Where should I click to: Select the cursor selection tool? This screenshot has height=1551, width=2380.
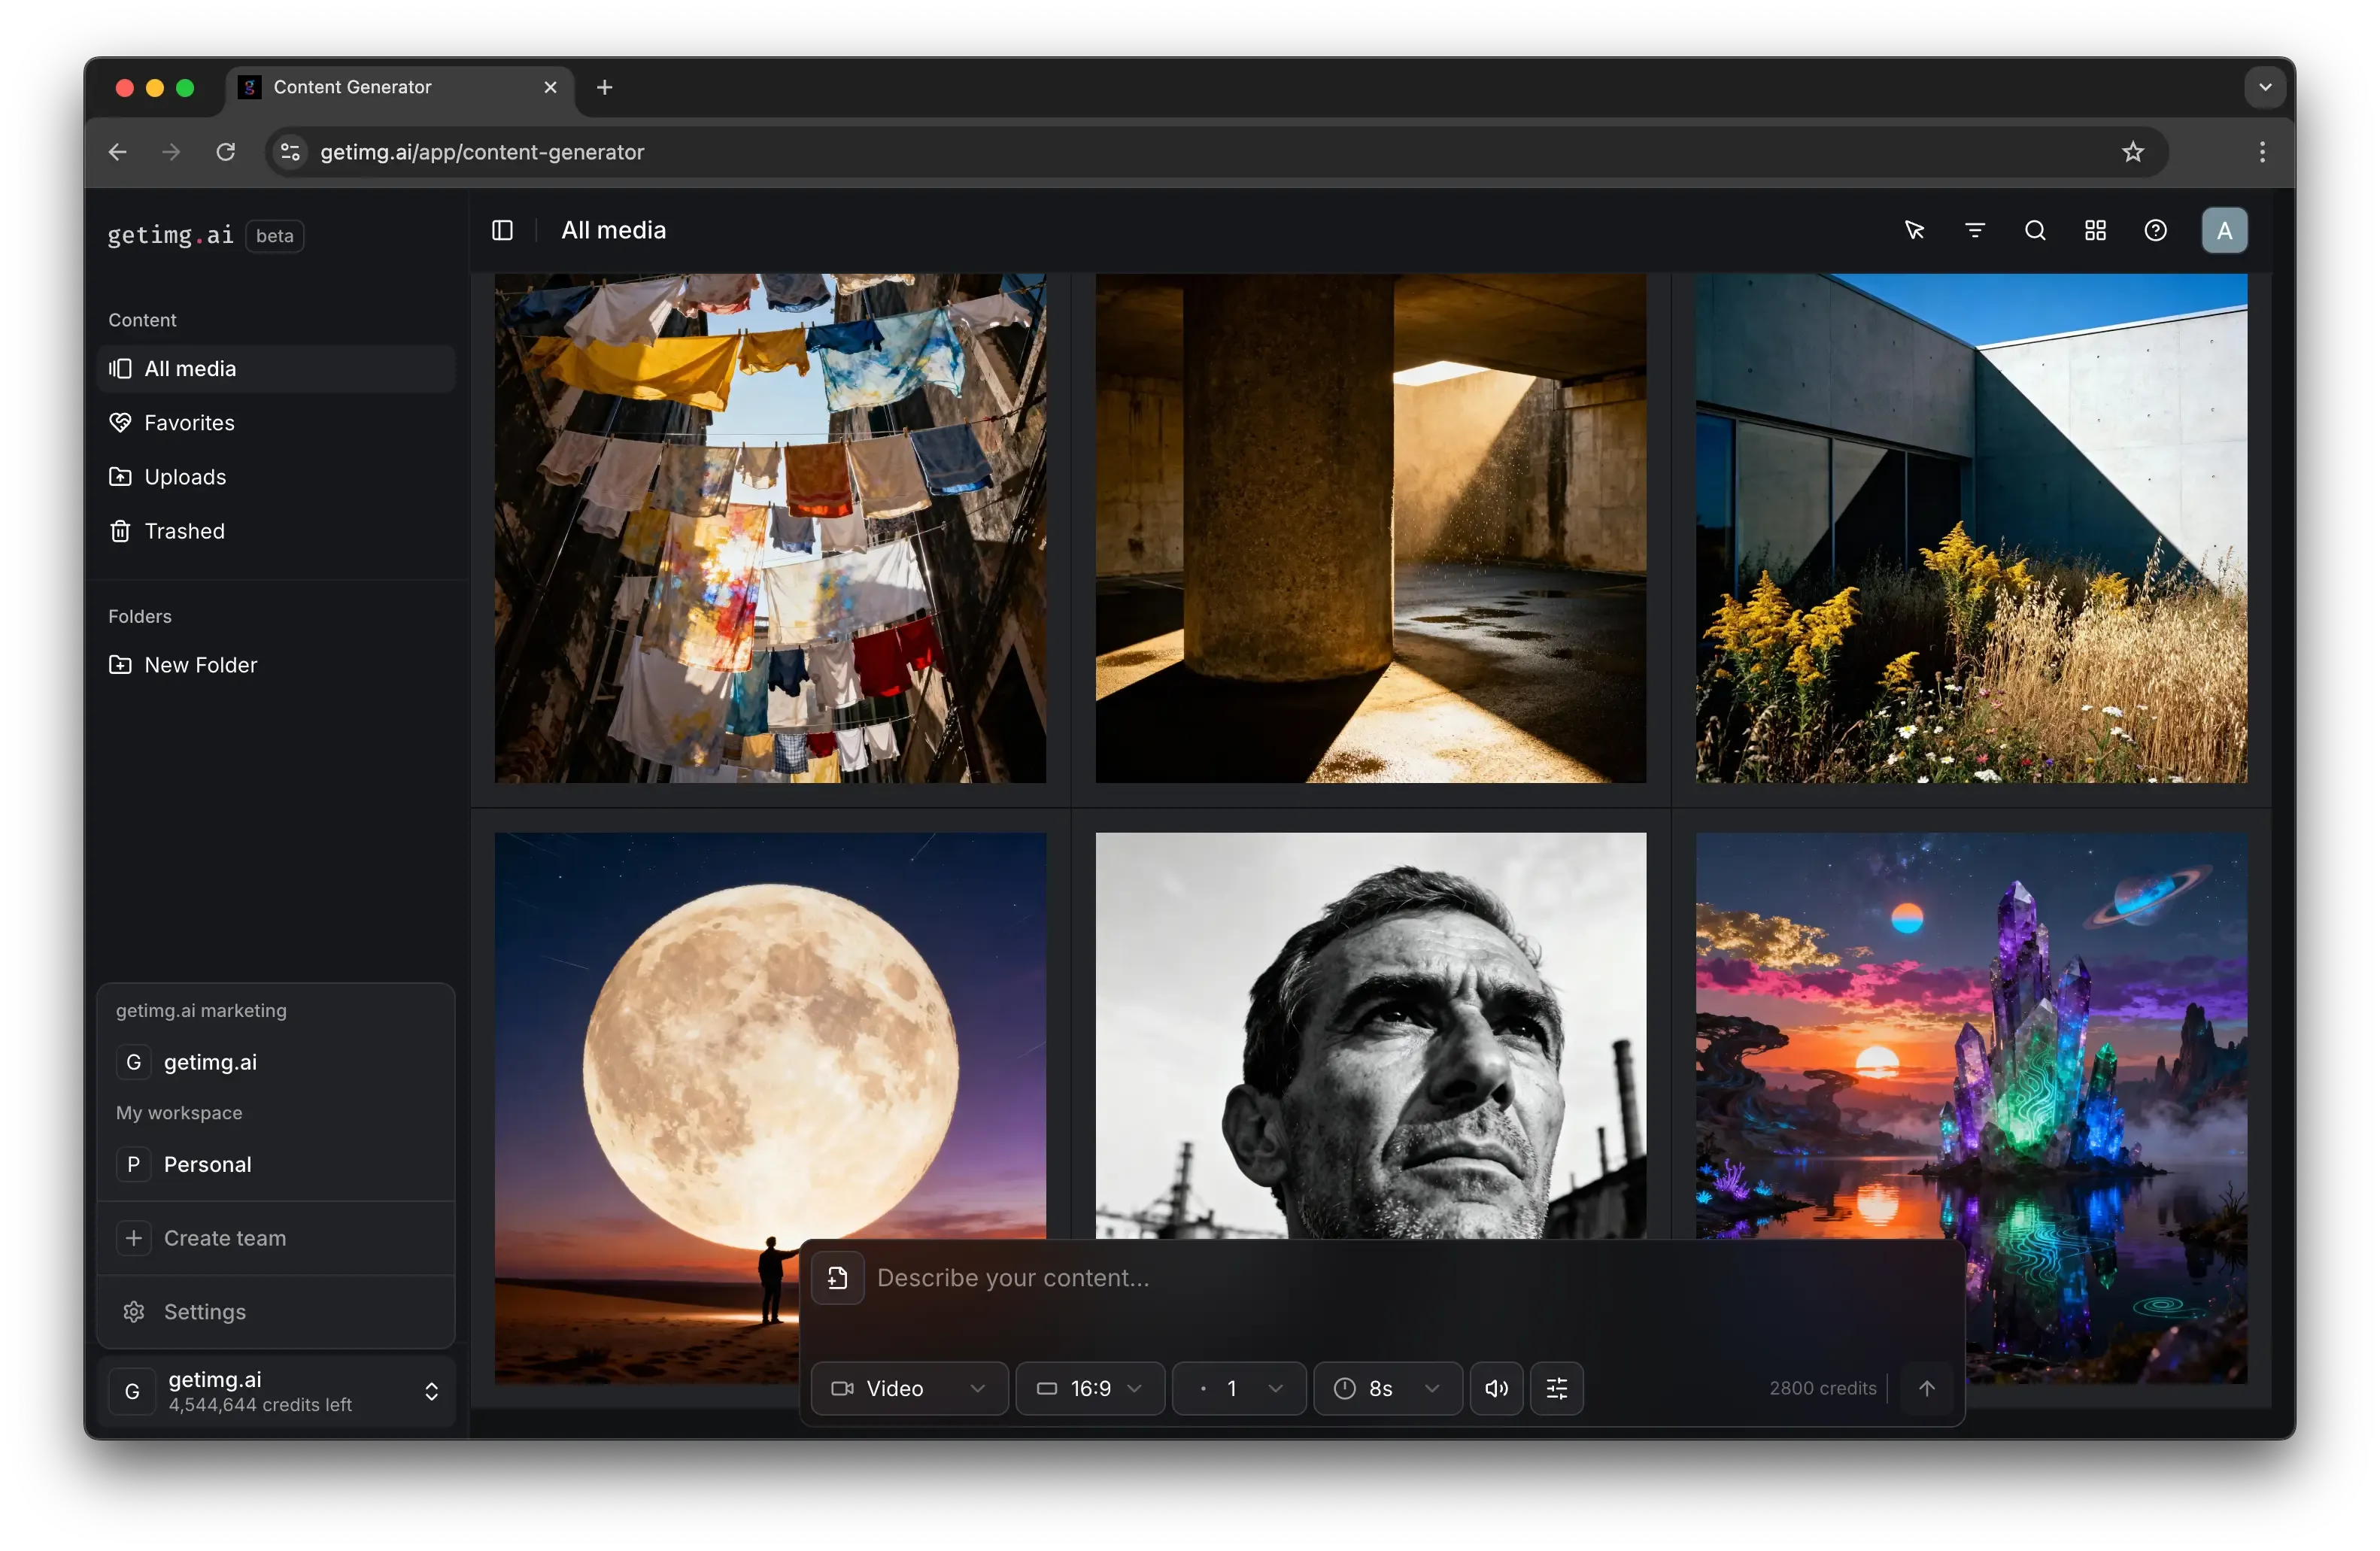click(x=1914, y=230)
